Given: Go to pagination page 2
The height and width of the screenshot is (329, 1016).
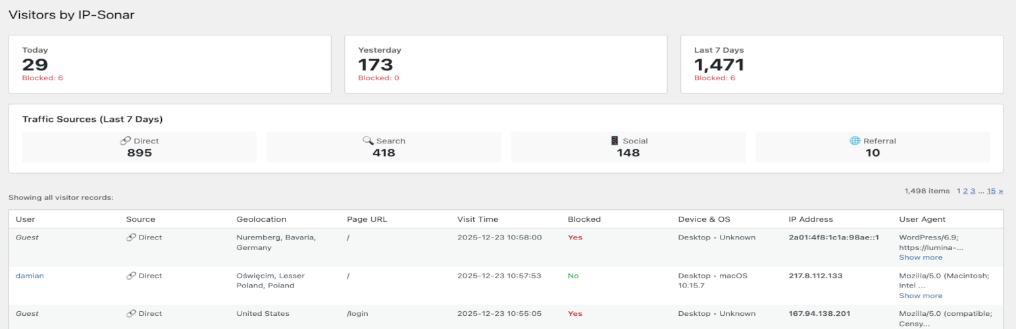Looking at the screenshot, I should [965, 191].
